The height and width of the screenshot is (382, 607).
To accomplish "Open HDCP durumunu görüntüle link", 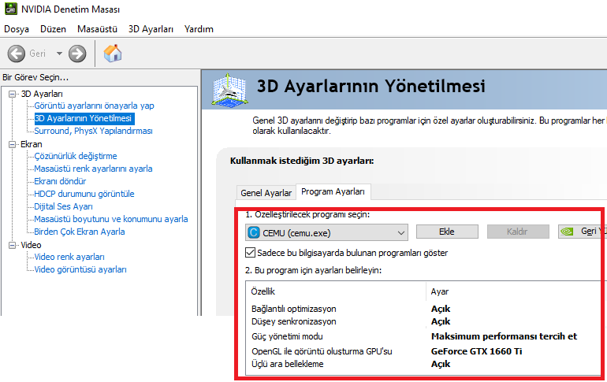I will tap(84, 194).
